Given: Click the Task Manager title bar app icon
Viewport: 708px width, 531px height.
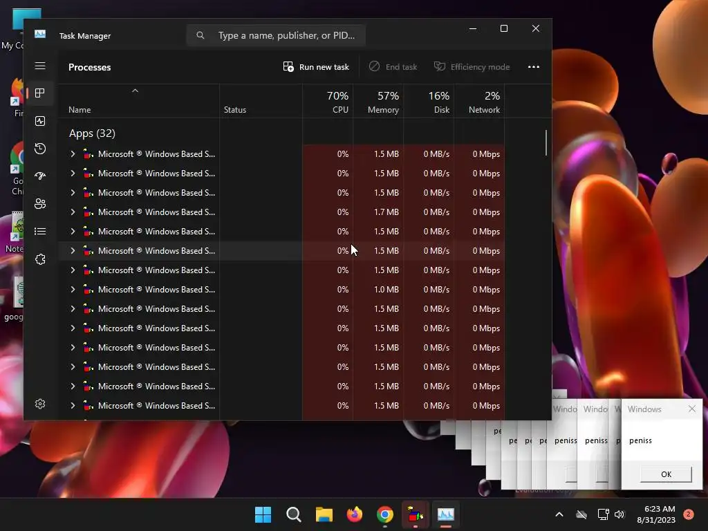Looking at the screenshot, I should click(x=40, y=35).
